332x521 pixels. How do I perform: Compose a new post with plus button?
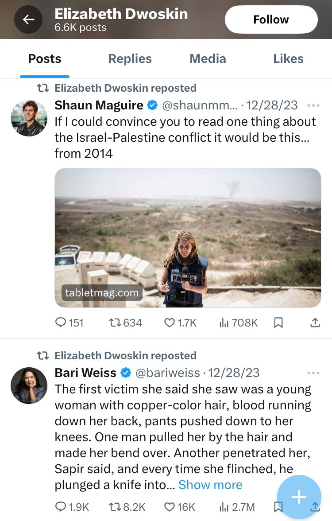click(x=299, y=497)
